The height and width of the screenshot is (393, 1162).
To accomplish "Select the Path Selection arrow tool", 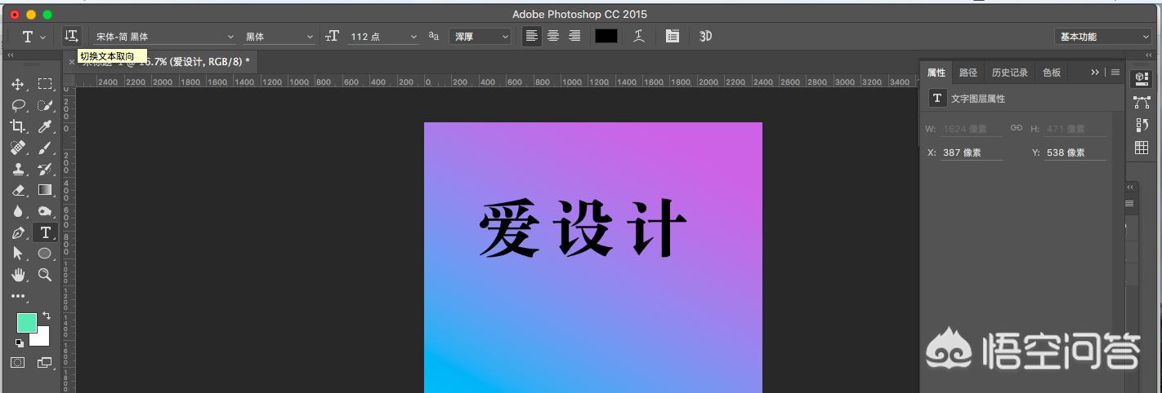I will click(18, 254).
